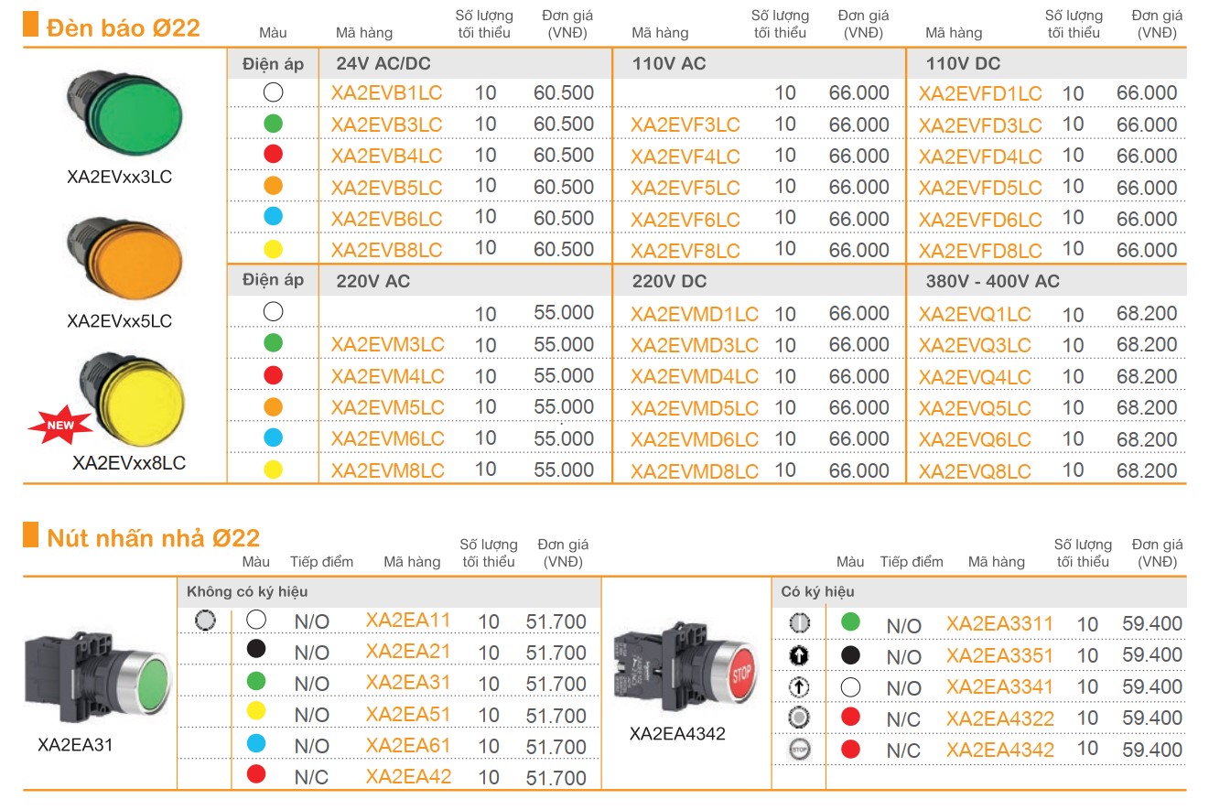Screen dimensions: 1209x810
Task: Click the white up-arrow symbol beside XA2EA3341
Action: click(799, 686)
